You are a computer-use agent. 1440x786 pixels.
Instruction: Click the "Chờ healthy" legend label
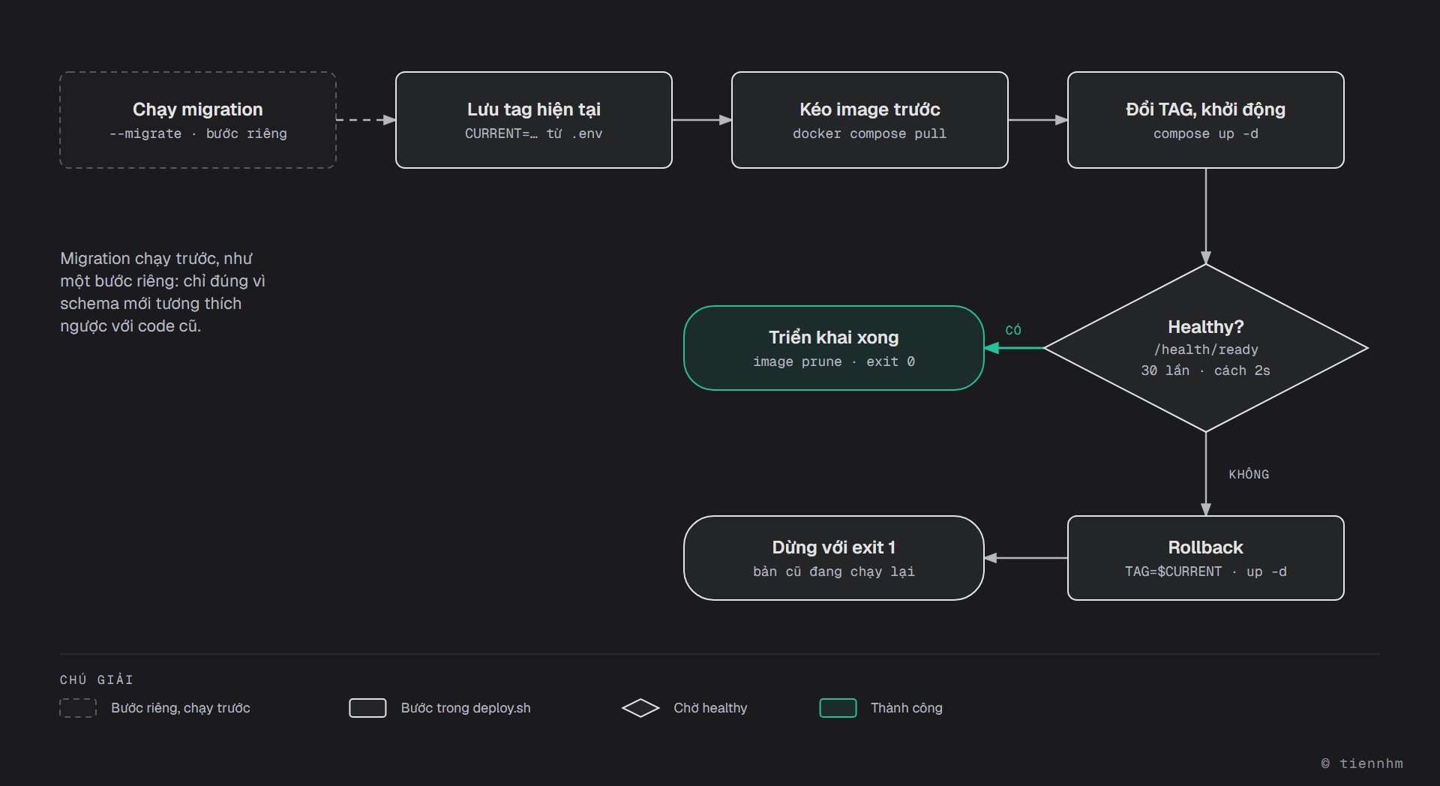(710, 708)
